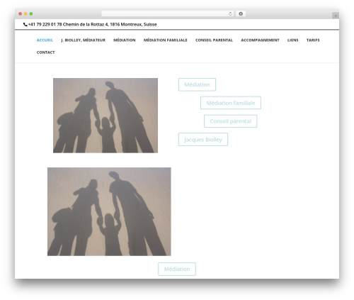Click the Médiation button beside the top photo
This screenshot has width=354, height=300.
197,84
